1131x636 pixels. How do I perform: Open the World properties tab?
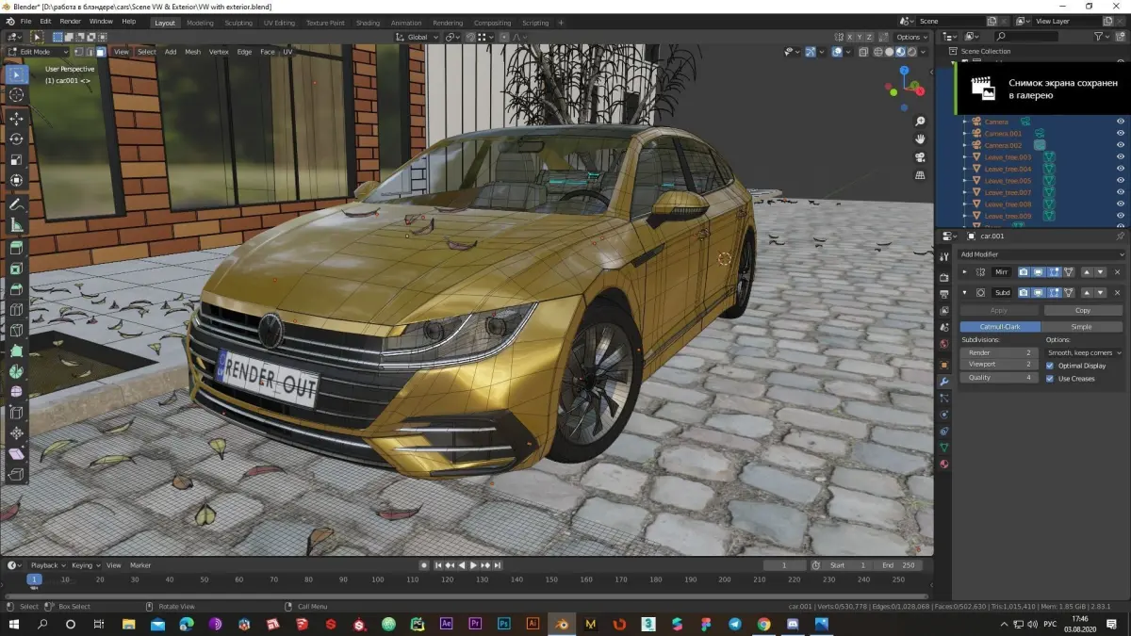tap(943, 344)
